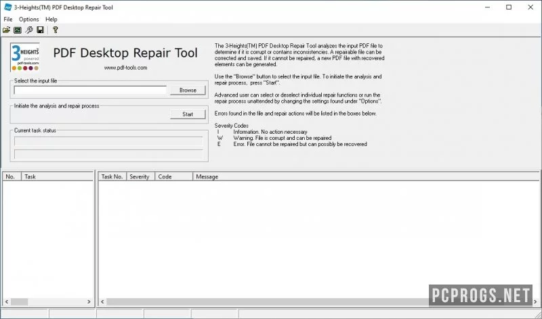Click the Task No. column header

112,176
